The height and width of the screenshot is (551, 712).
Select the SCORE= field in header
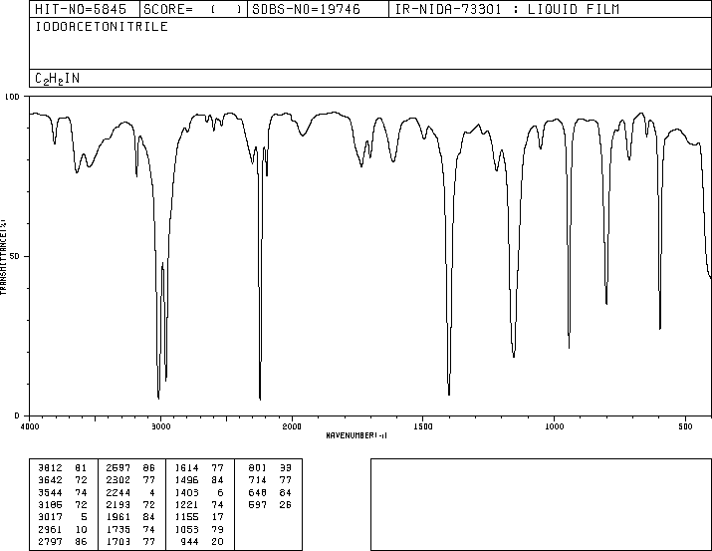pyautogui.click(x=193, y=9)
